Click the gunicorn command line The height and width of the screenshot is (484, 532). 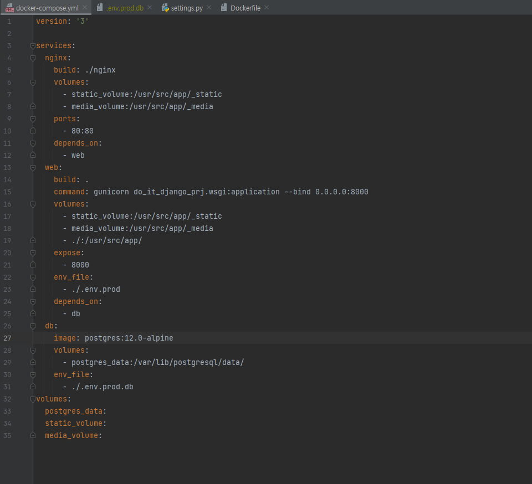coord(211,192)
